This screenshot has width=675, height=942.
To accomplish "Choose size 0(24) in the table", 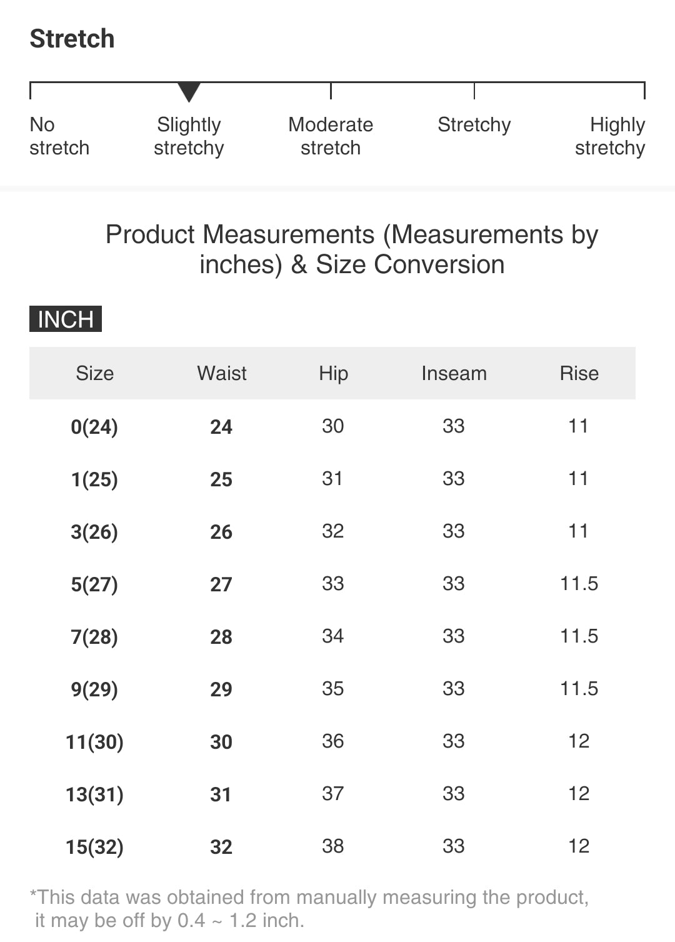I will click(x=94, y=427).
